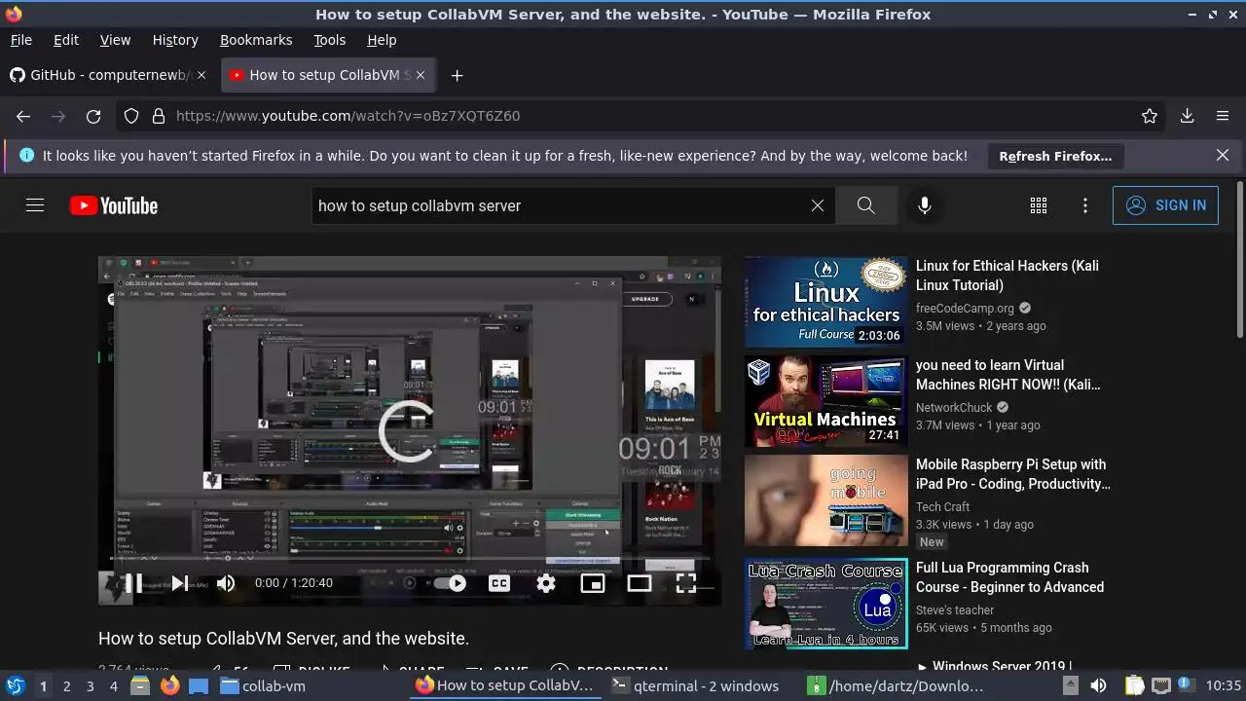The height and width of the screenshot is (701, 1246).
Task: Click the 10:35 taskbar clock
Action: [x=1224, y=685]
